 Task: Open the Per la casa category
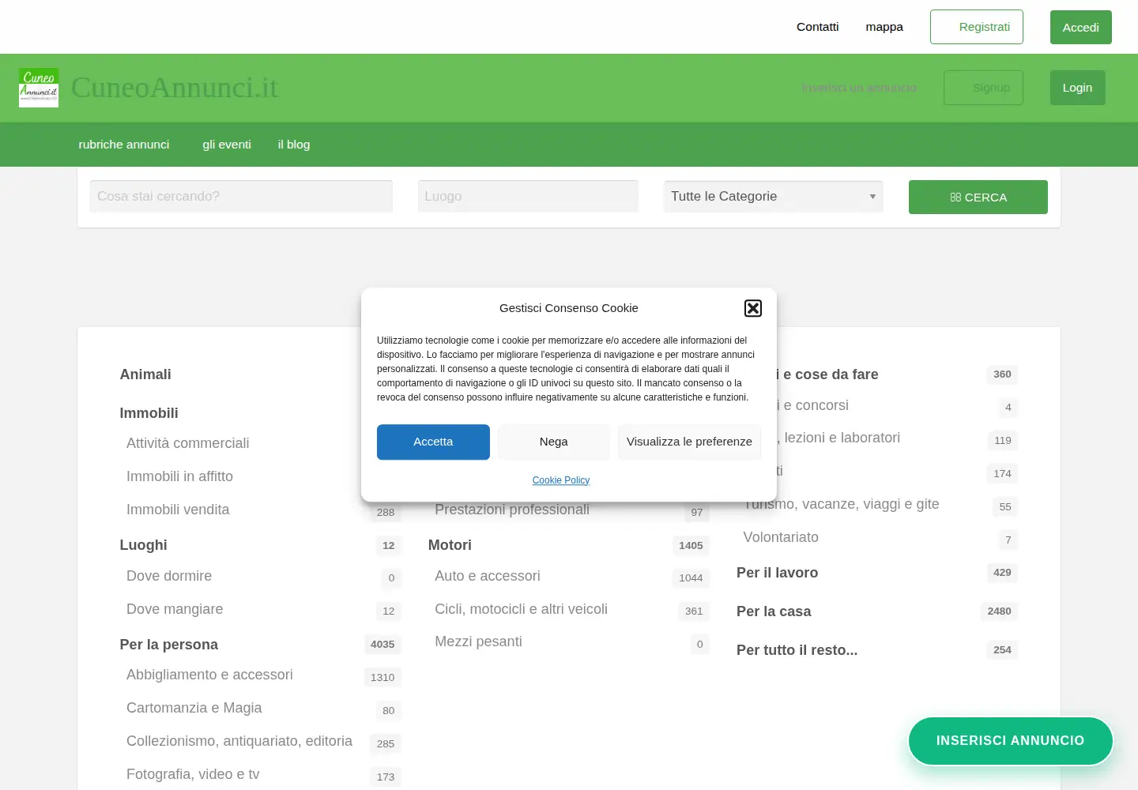[774, 611]
